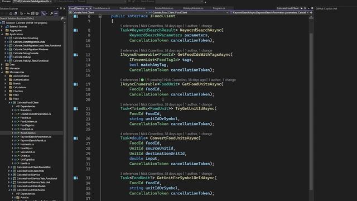Switch to the FoodsService.cs tab
Viewport: 357px width, 201px height.
click(x=102, y=8)
